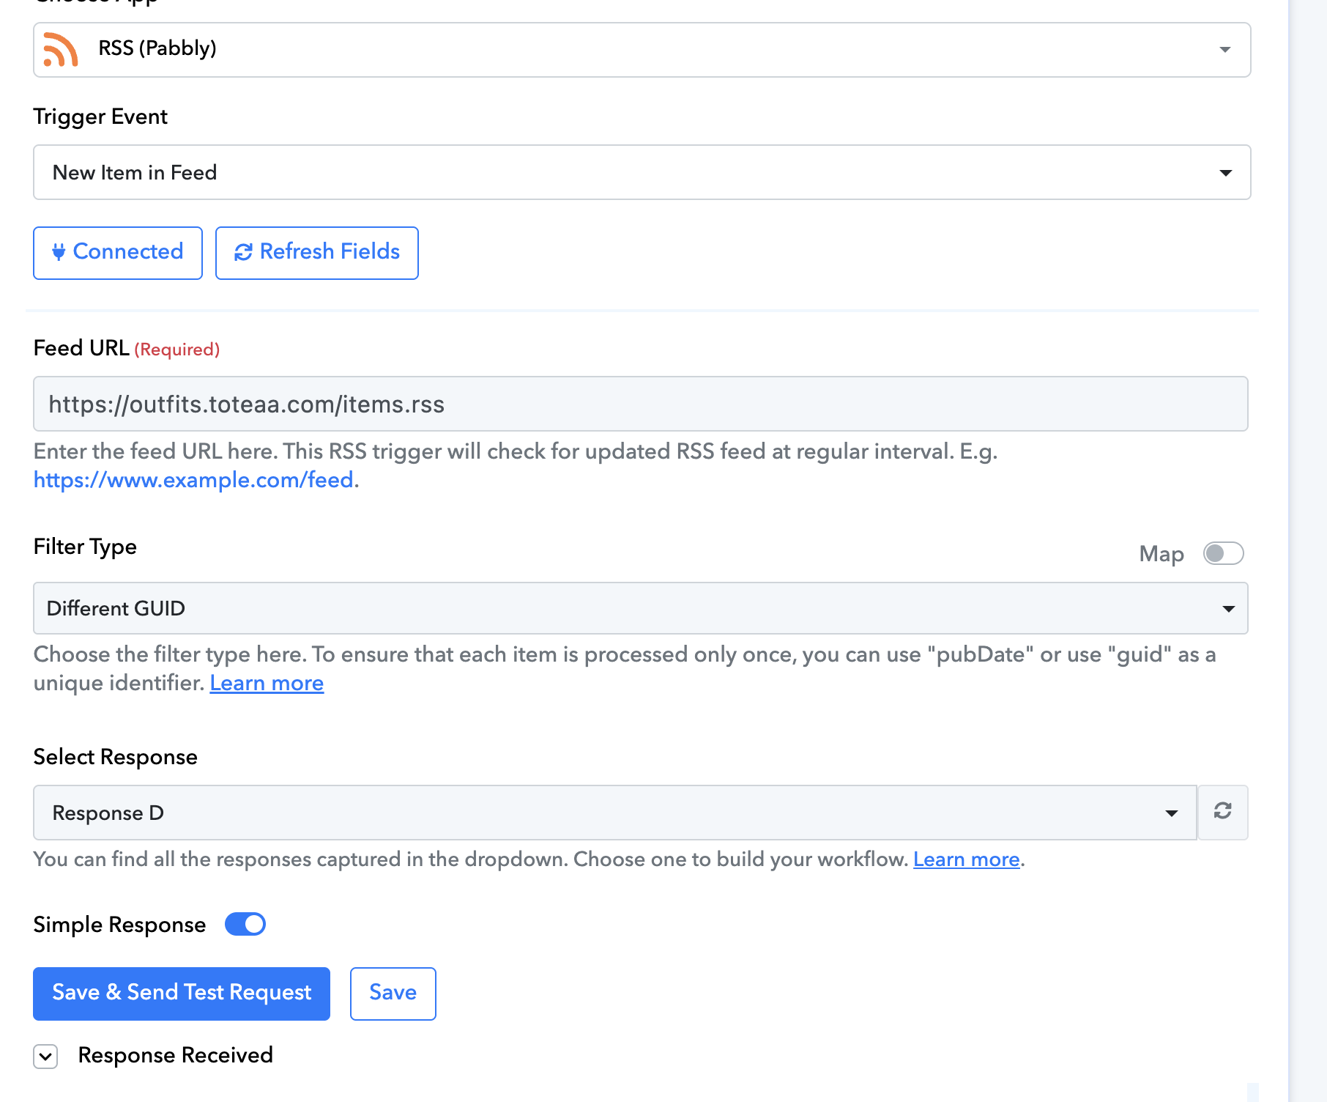Open the example.com feed link

(x=194, y=480)
